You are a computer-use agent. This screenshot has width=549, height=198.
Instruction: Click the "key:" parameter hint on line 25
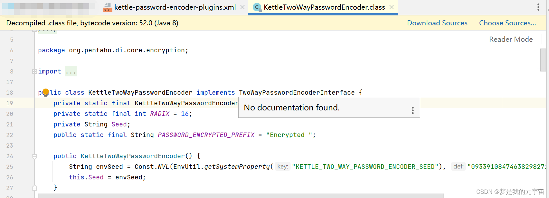tap(282, 167)
